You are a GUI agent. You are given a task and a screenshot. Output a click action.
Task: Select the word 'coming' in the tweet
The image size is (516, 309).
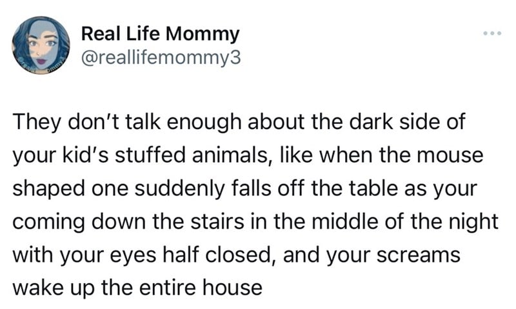point(49,222)
